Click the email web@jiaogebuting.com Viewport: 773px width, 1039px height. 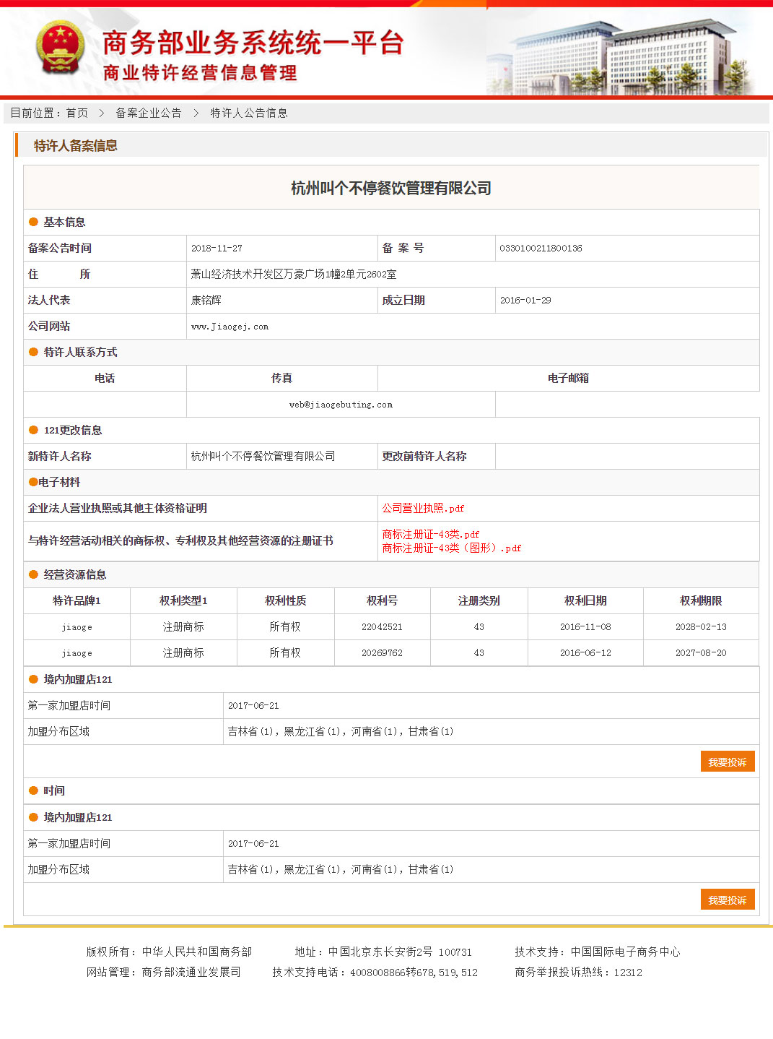(341, 405)
